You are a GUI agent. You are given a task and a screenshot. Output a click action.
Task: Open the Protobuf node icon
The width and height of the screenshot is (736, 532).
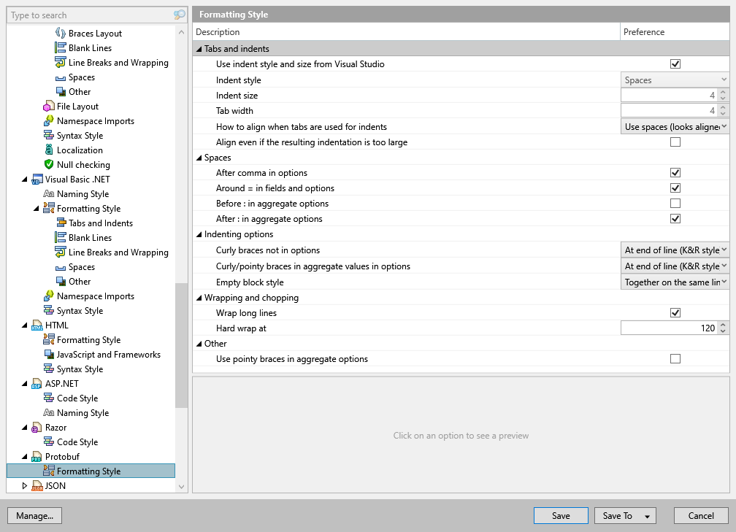point(36,456)
